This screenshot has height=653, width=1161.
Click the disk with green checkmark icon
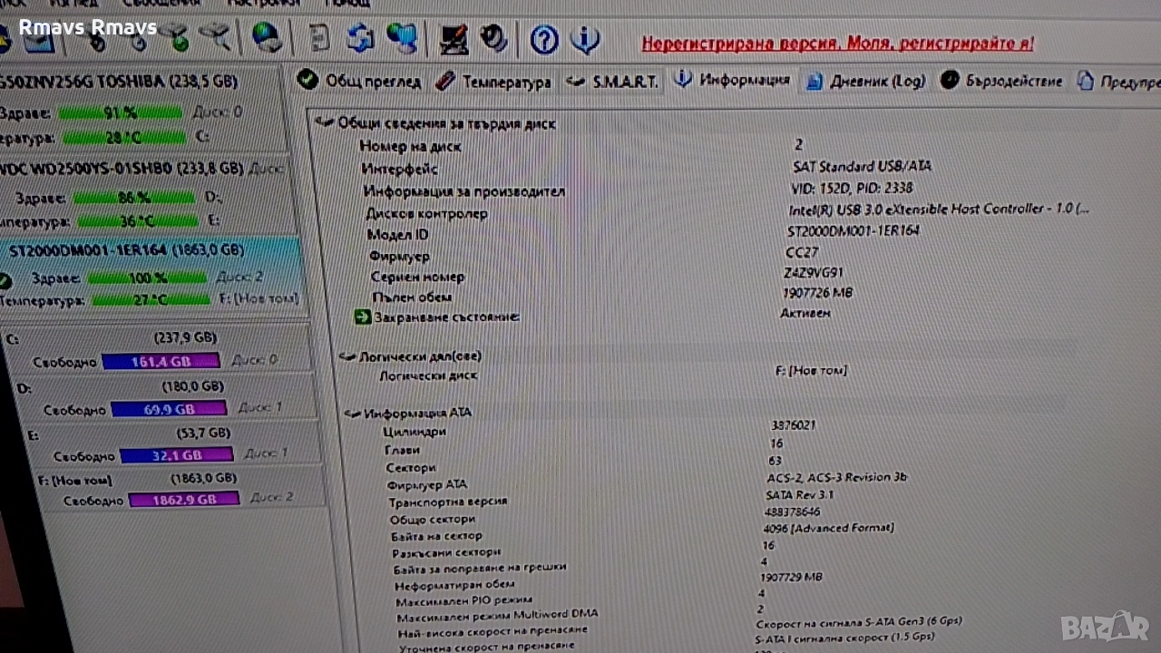[x=175, y=38]
